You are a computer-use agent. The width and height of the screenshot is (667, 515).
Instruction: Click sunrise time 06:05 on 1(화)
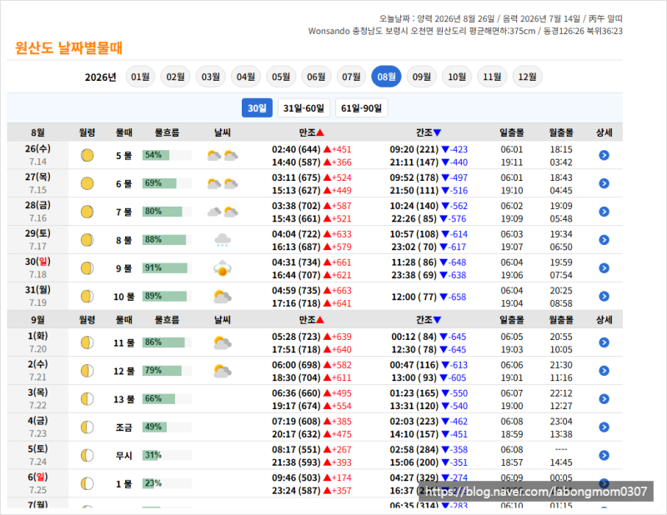tap(512, 337)
